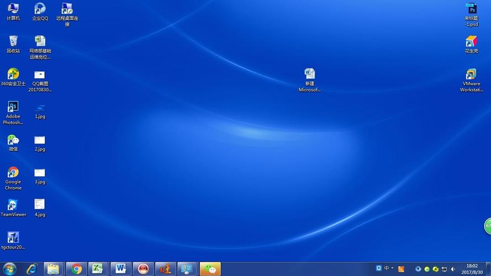Select the 4.jpg image file
This screenshot has height=276, width=491.
40,205
